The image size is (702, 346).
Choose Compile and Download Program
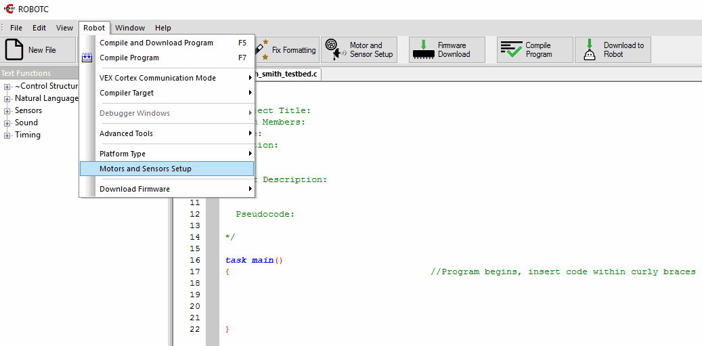156,43
